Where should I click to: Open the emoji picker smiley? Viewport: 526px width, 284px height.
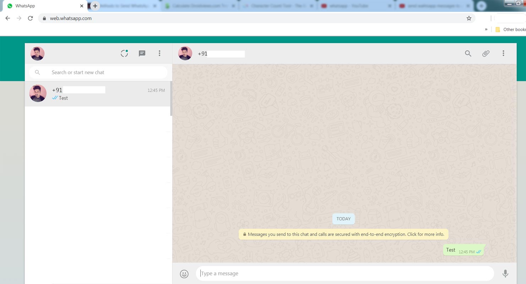point(184,274)
